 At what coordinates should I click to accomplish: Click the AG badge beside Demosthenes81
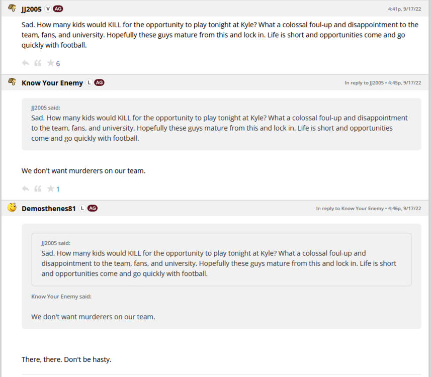point(93,208)
